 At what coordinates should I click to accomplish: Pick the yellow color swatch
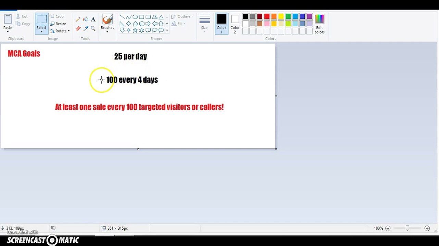[x=281, y=16]
